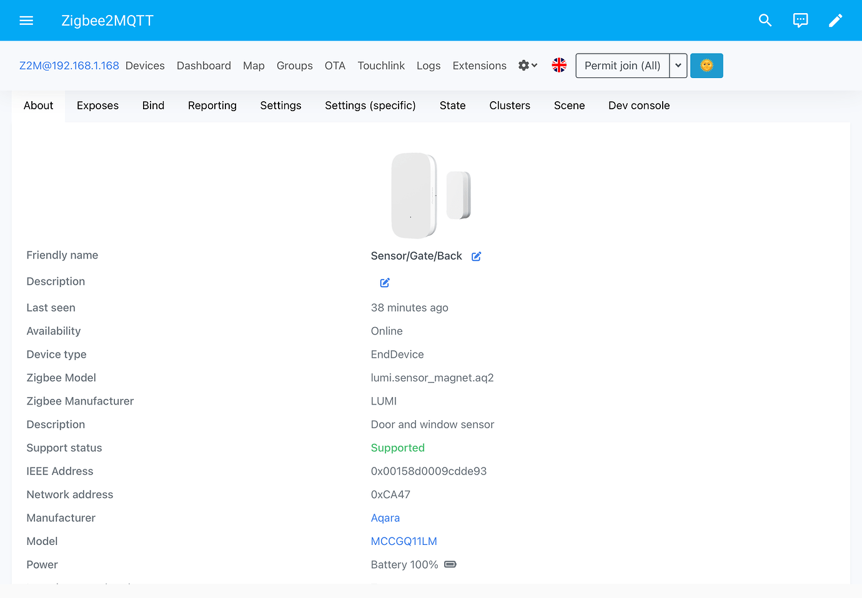Open the settings gear dropdown chevron
This screenshot has width=862, height=598.
pyautogui.click(x=535, y=66)
